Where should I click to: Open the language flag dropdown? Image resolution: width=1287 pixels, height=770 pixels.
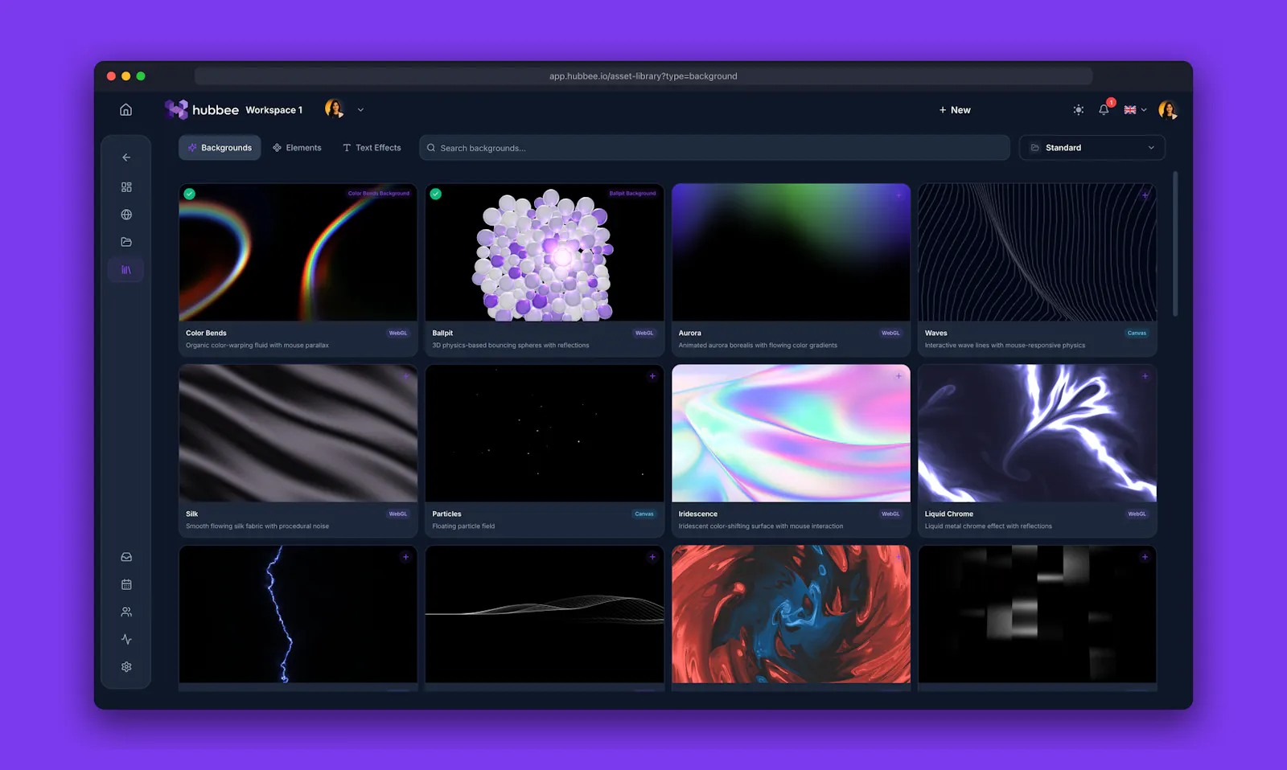(1135, 109)
